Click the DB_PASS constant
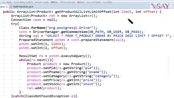 (132, 32)
